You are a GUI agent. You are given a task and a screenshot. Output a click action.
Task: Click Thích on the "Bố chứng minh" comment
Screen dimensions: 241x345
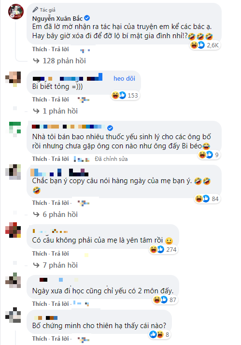(x=40, y=339)
